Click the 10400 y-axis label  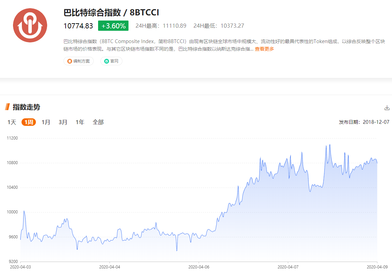pyautogui.click(x=12, y=187)
